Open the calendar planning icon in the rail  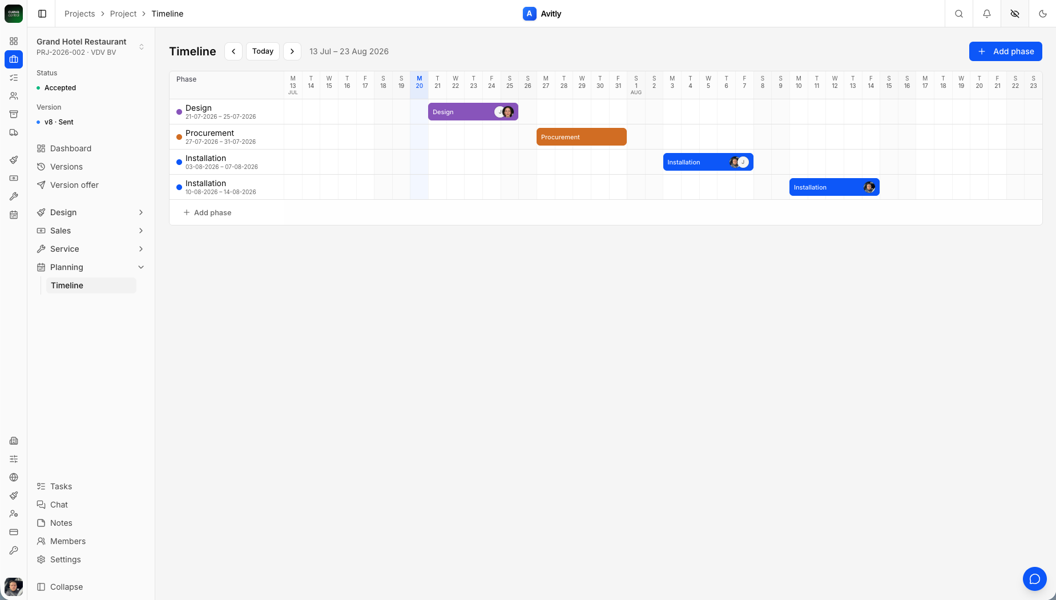coord(14,215)
